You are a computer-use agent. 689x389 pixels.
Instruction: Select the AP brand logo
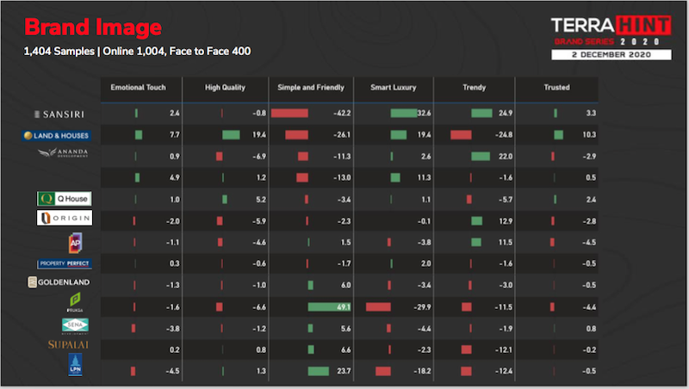[x=75, y=243]
